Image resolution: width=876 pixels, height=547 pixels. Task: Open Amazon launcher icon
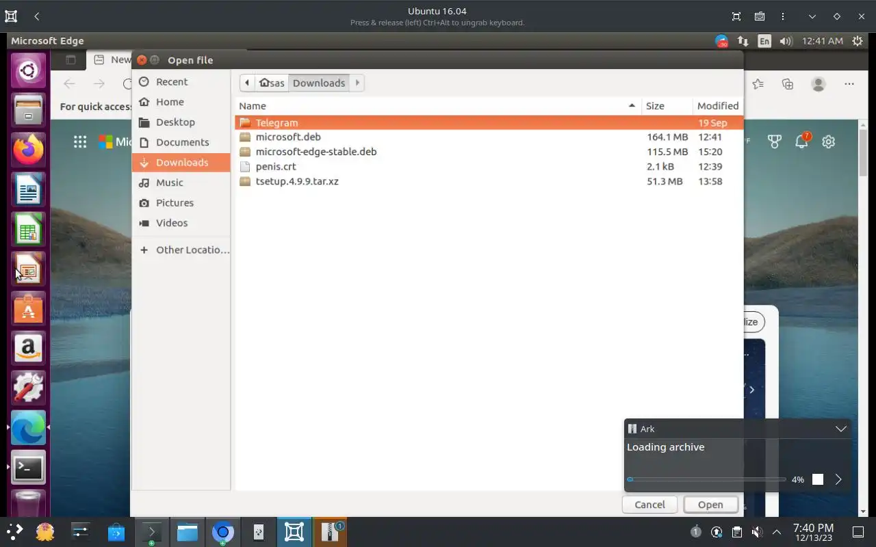pyautogui.click(x=28, y=349)
